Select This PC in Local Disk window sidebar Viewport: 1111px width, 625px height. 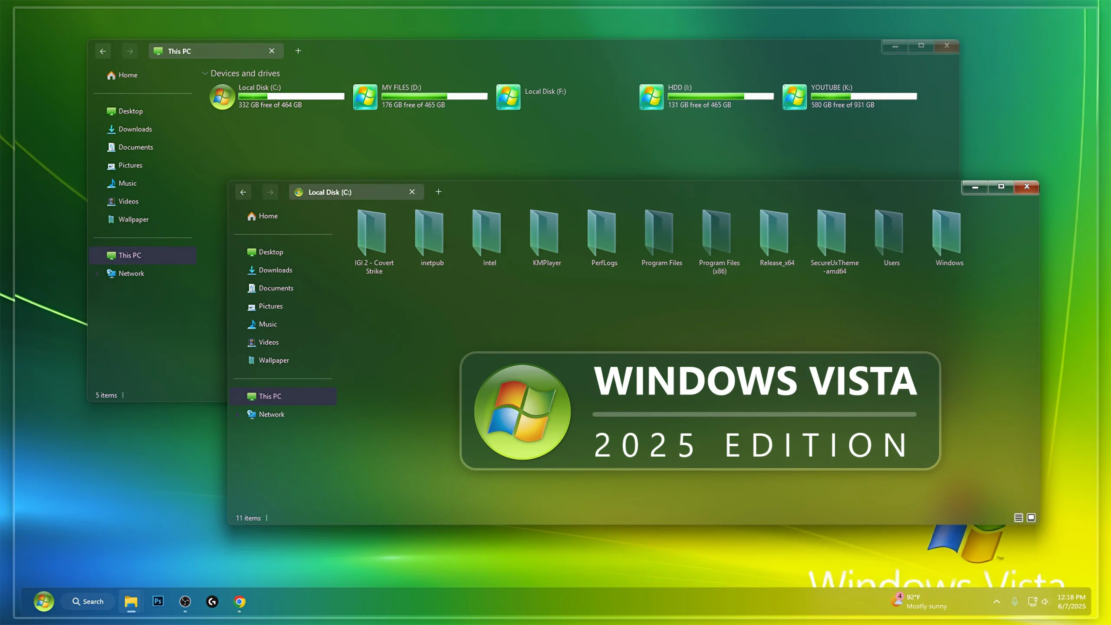[x=283, y=396]
